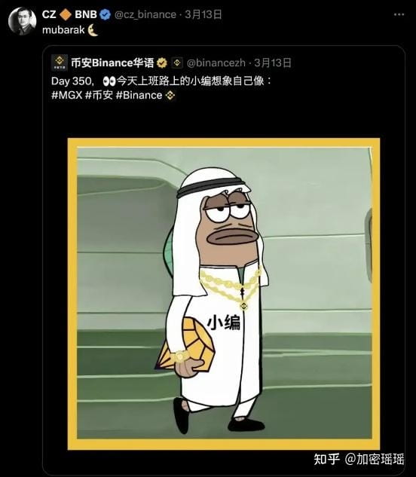
Task: Click the CZ display name
Action: 49,14
